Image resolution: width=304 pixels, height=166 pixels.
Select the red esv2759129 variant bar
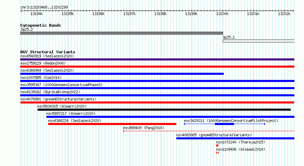point(157,67)
